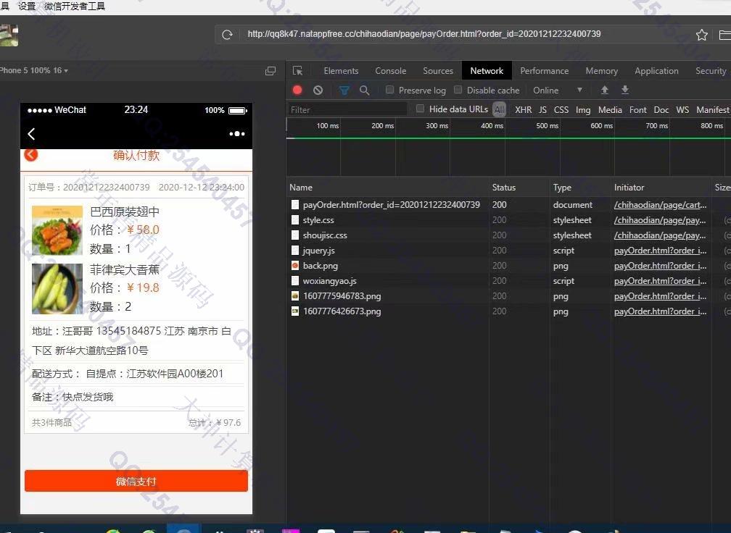Select 1607776426673.png request

[342, 311]
